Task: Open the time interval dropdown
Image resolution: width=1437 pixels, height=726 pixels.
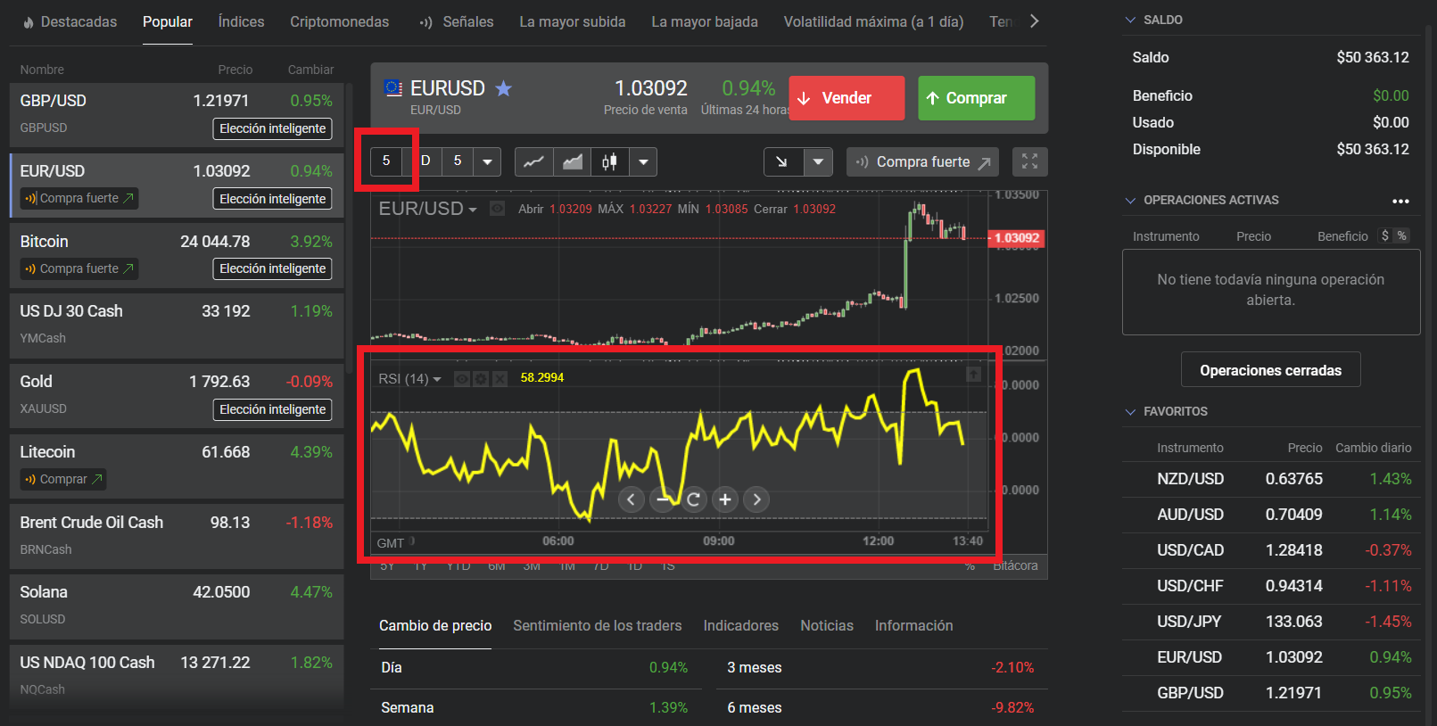Action: pyautogui.click(x=487, y=161)
